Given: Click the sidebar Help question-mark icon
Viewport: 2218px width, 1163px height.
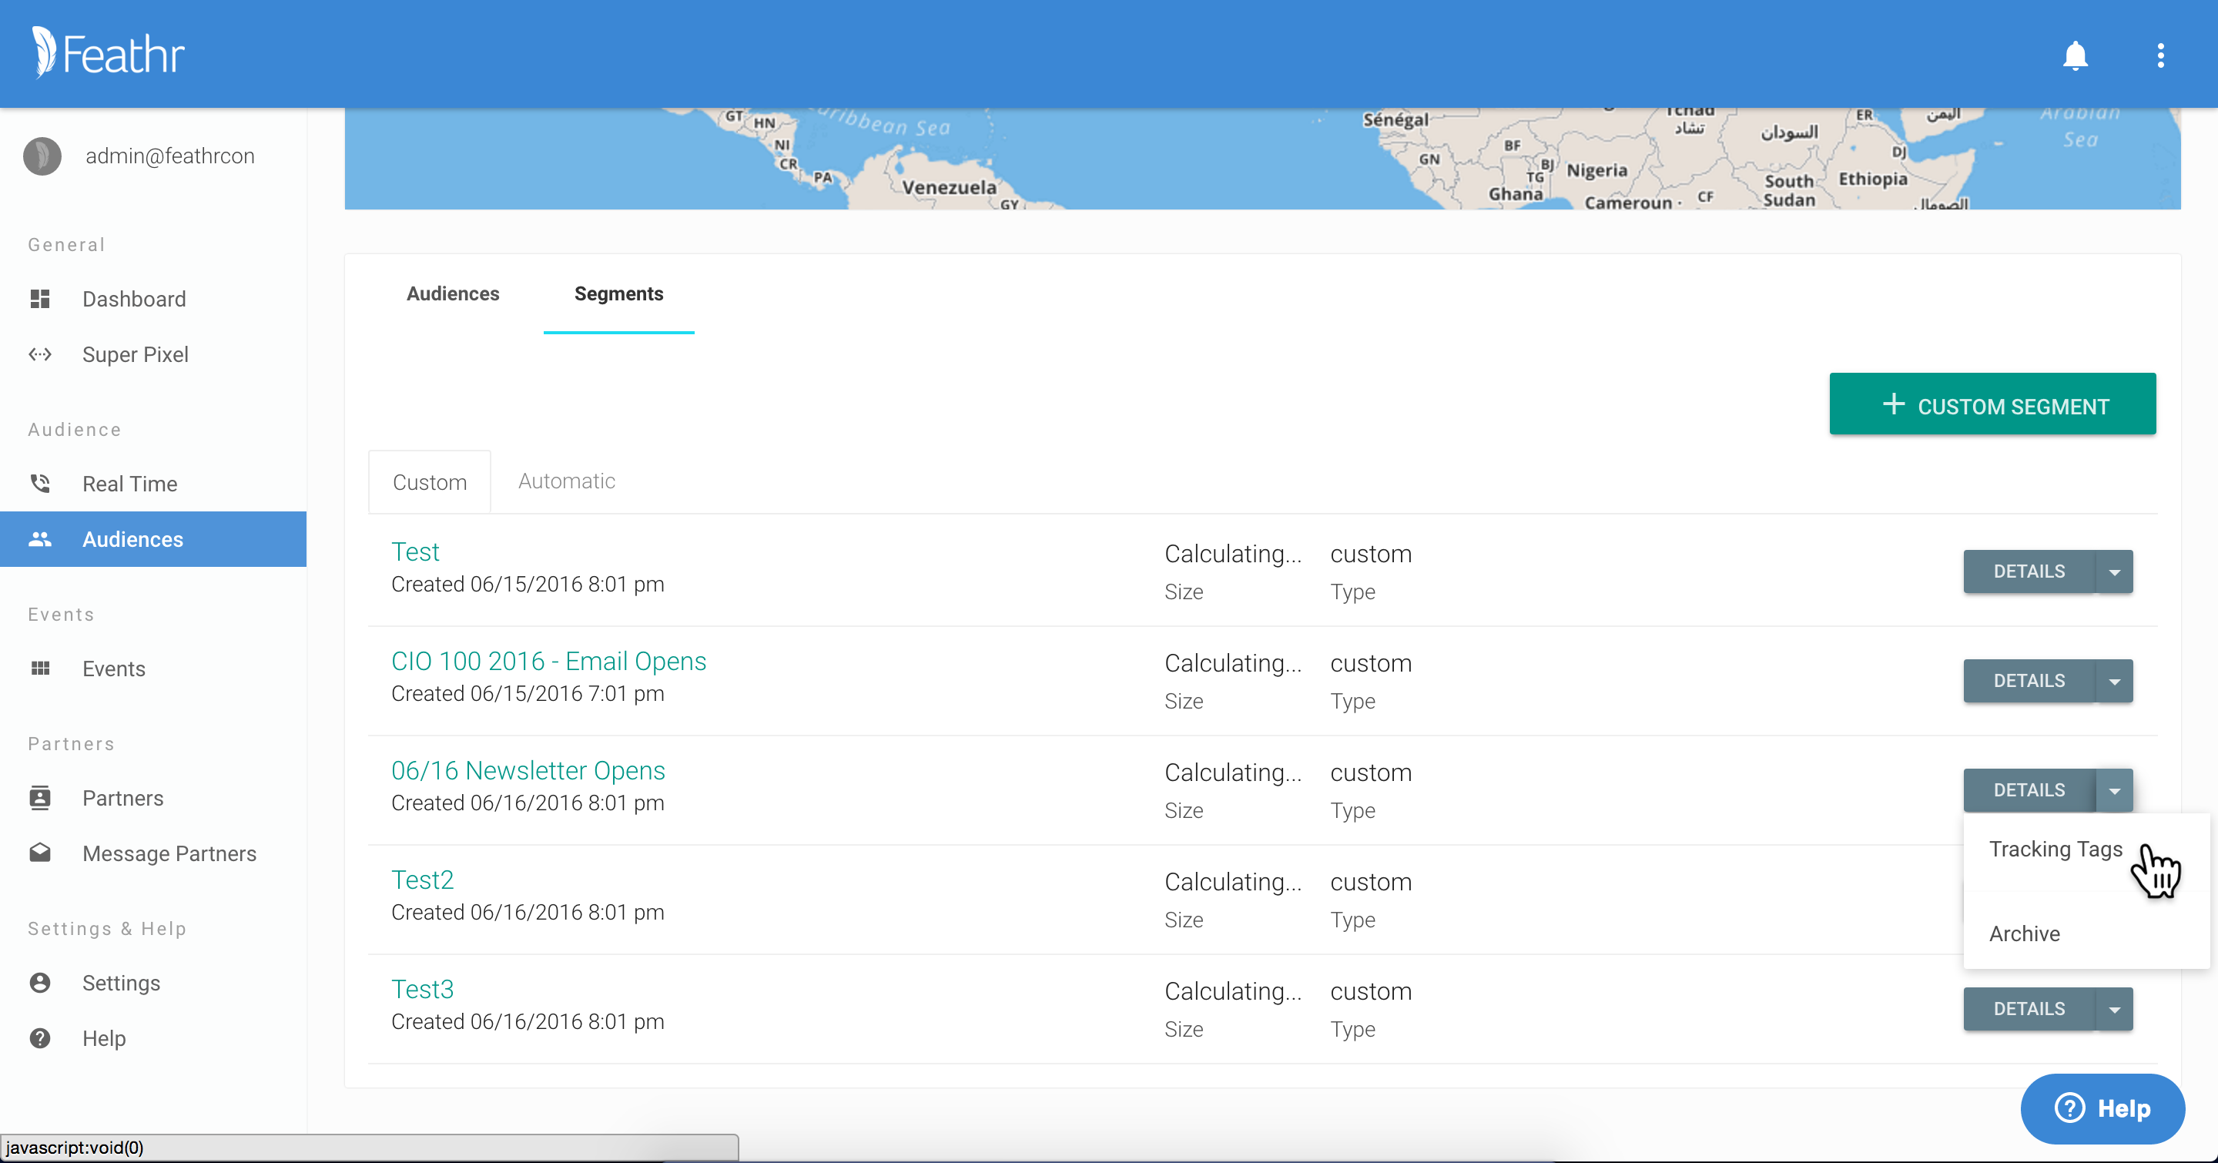Looking at the screenshot, I should 41,1038.
